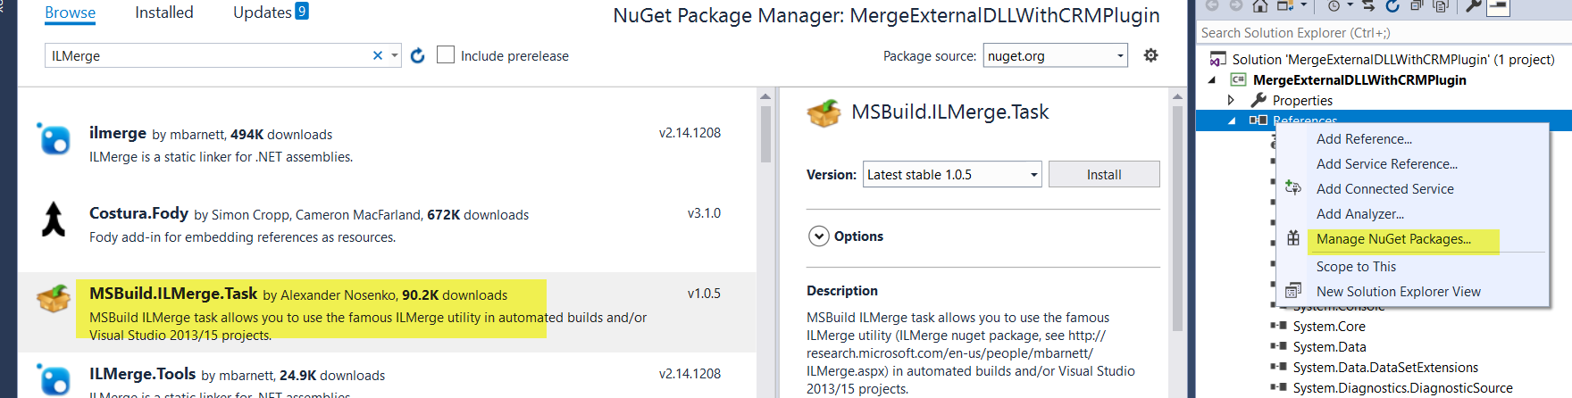Click the ILMerge.Tools package icon
This screenshot has width=1572, height=398.
[x=54, y=379]
